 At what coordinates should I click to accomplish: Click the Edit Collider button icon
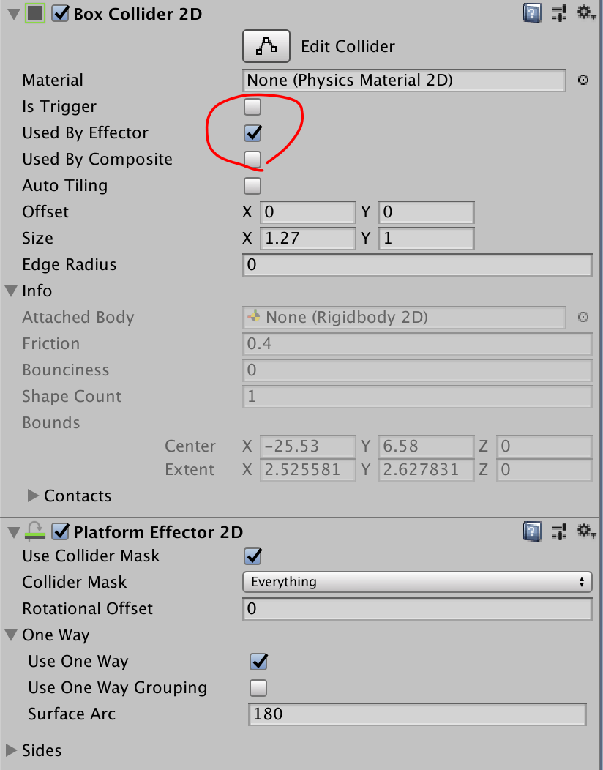(x=266, y=45)
